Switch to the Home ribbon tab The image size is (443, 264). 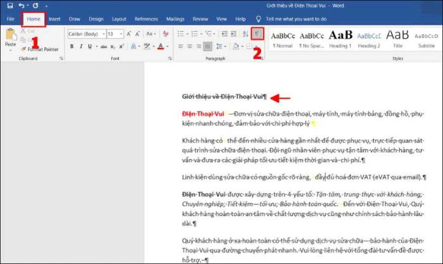pos(34,19)
